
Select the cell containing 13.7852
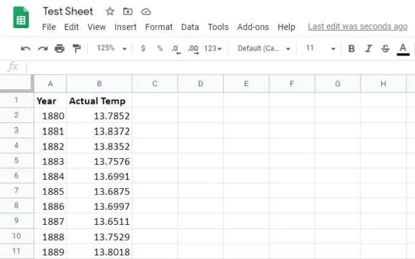point(99,115)
